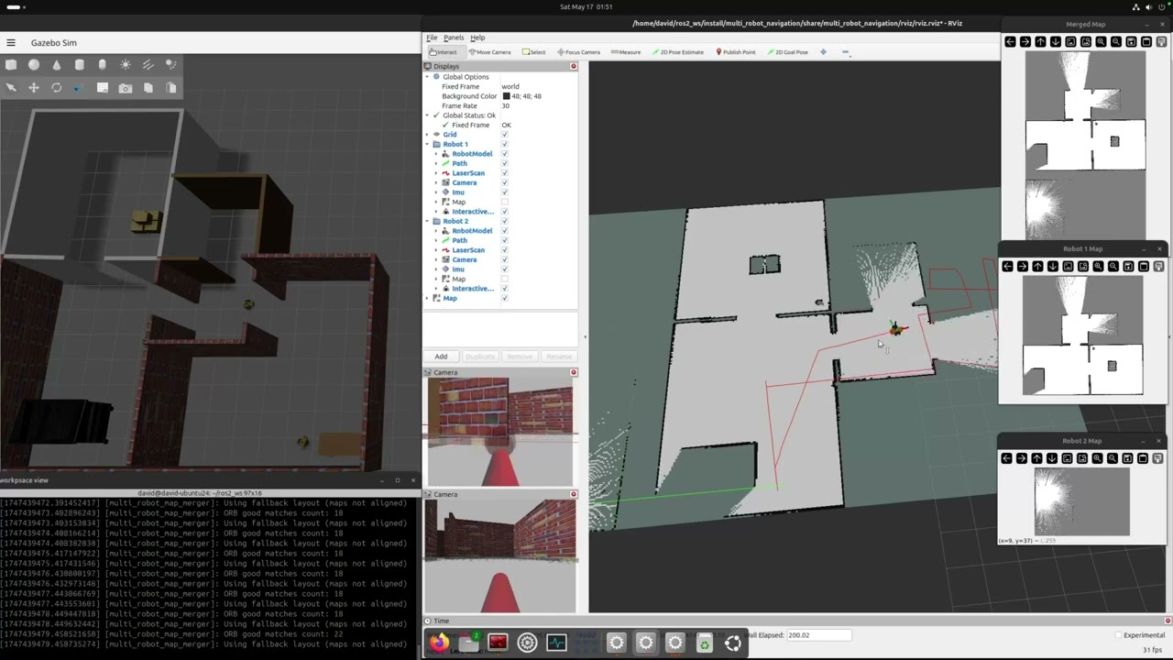Pan right arrow in Robot 2 Map window
This screenshot has width=1173, height=660.
tap(1022, 458)
